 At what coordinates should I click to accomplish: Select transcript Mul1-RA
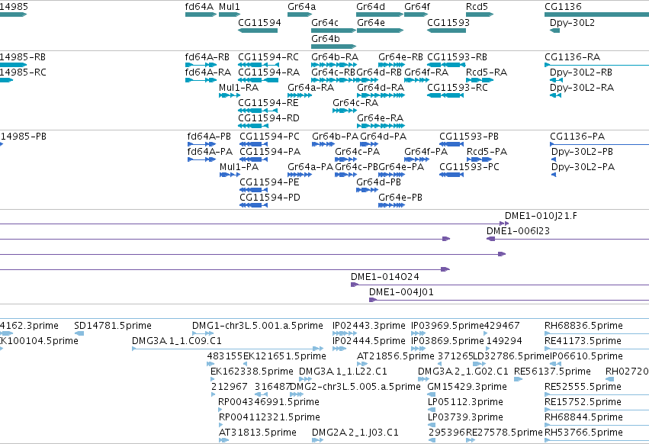(x=230, y=95)
